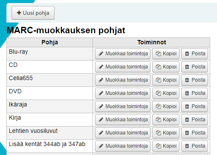This screenshot has width=217, height=155.
Task: Delete the Lehtien vuosiluvut template
Action: point(194,133)
